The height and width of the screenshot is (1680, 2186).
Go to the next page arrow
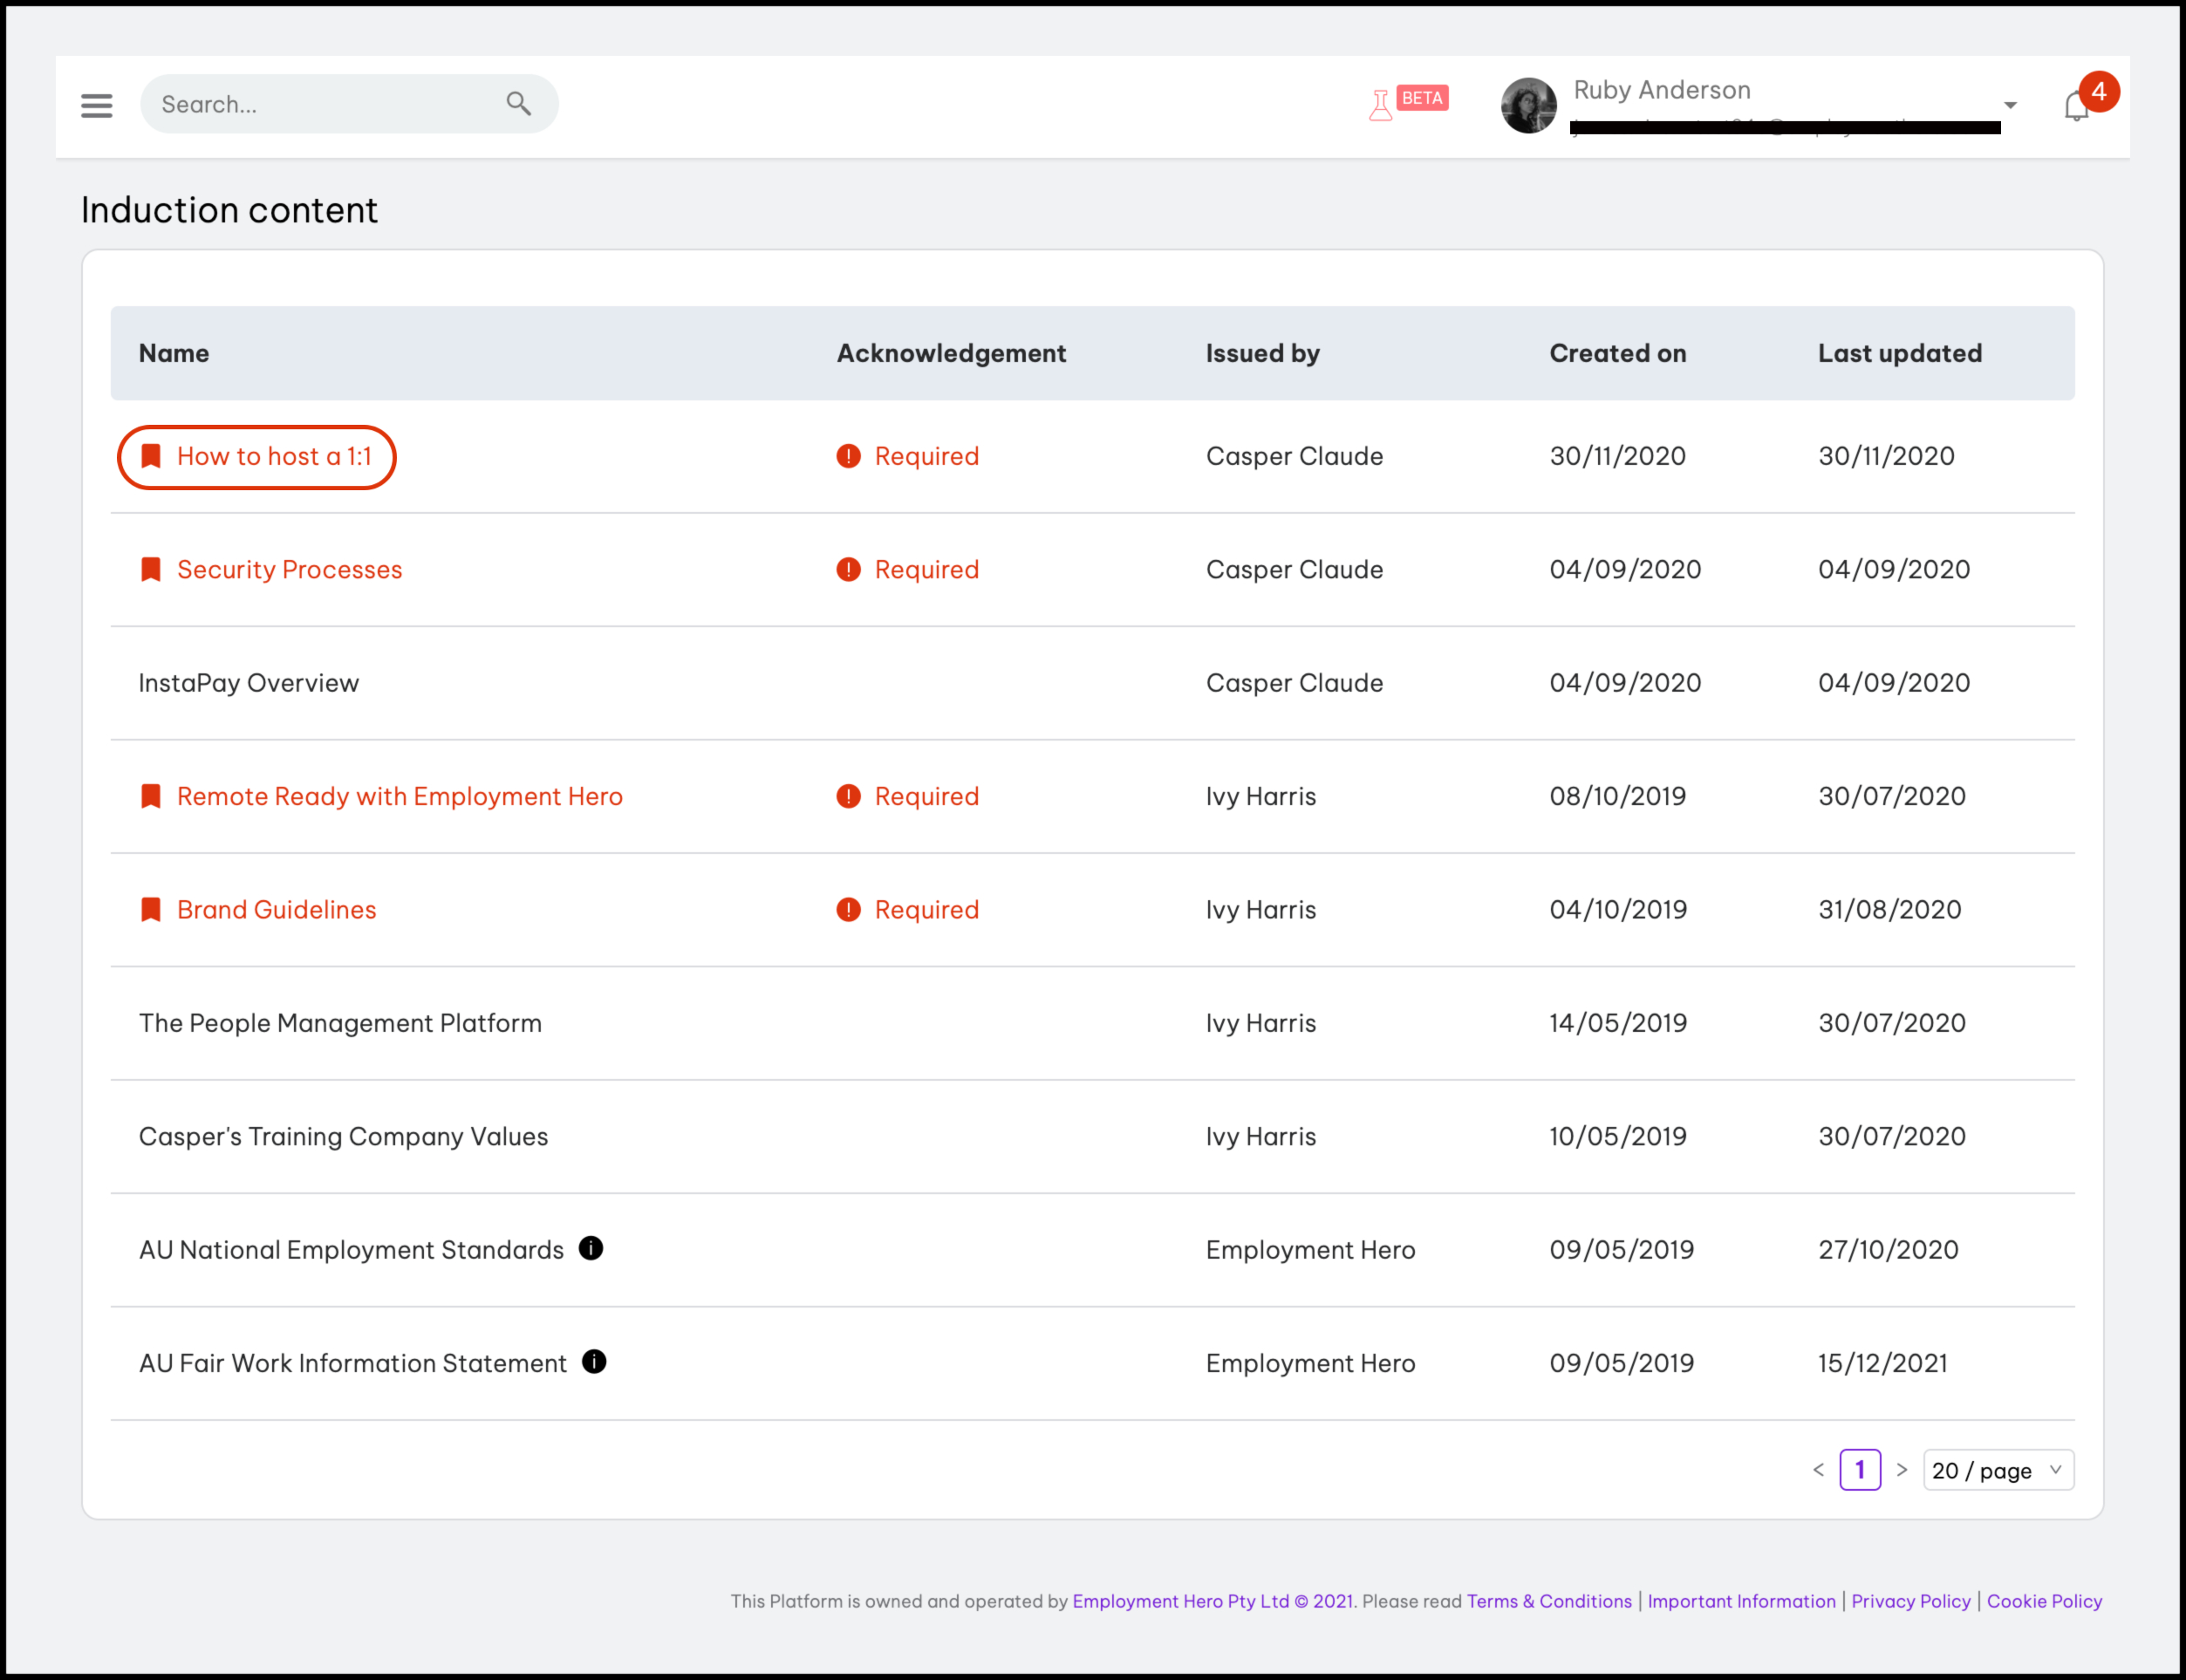tap(1902, 1470)
